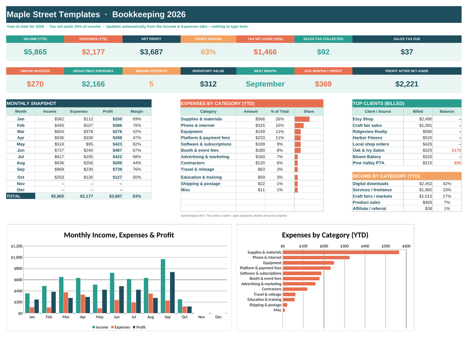This screenshot has width=468, height=337.
Task: Select the Booth & event fees cell
Action: click(x=208, y=150)
